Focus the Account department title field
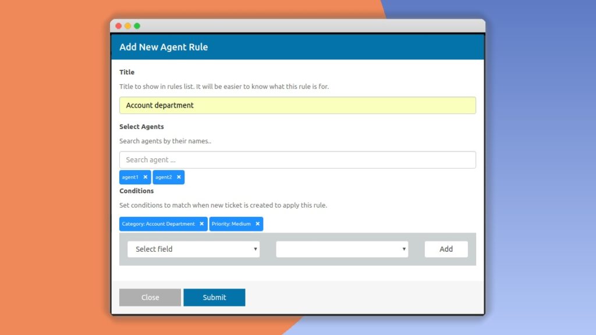596x335 pixels. tap(297, 105)
